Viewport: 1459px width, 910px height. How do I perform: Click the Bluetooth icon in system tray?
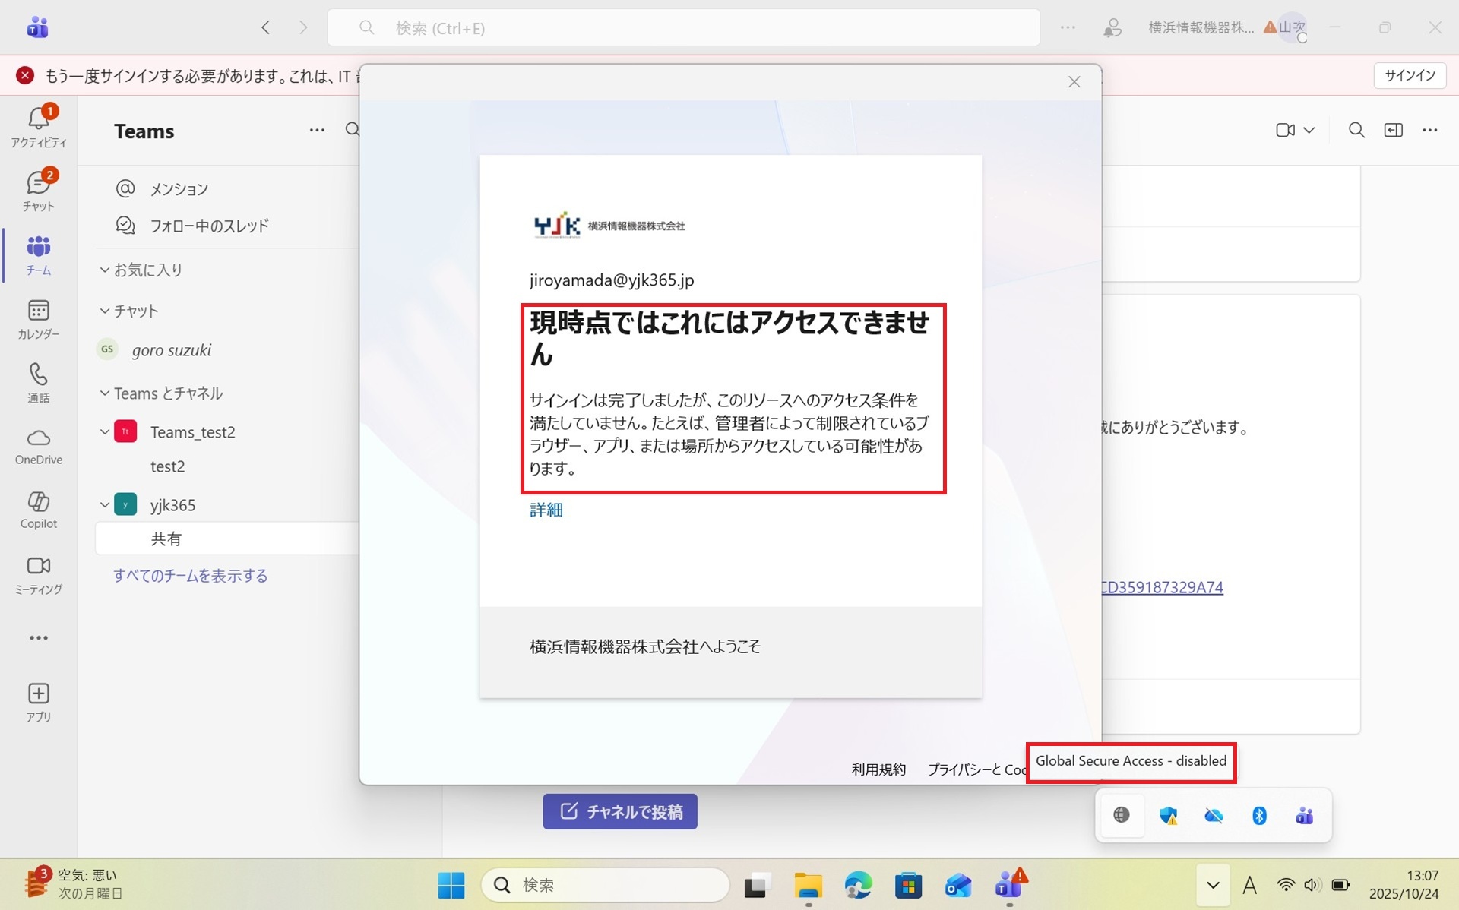pyautogui.click(x=1258, y=815)
